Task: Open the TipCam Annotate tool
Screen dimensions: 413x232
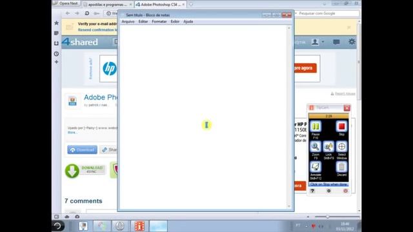Action: pyautogui.click(x=316, y=167)
